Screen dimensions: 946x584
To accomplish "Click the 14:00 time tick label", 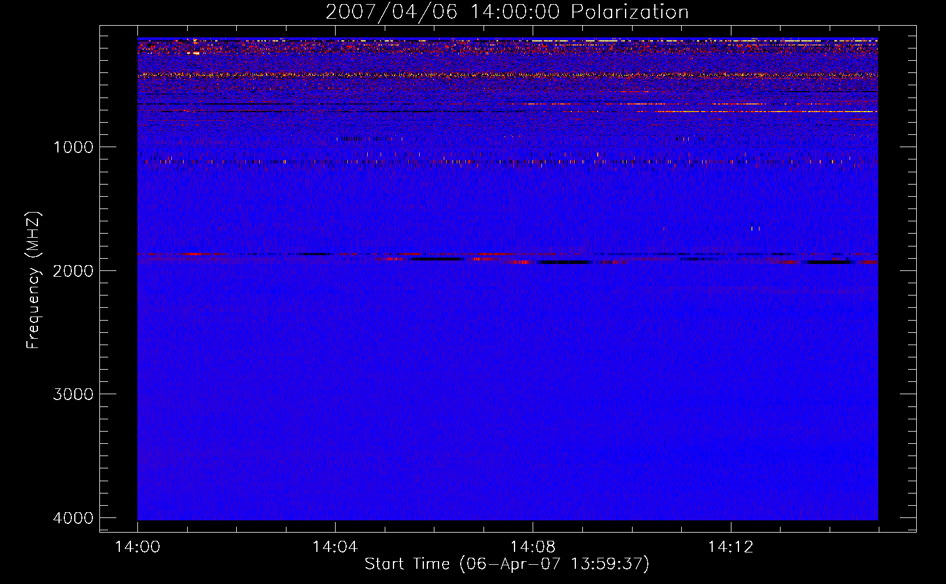I will pos(137,547).
